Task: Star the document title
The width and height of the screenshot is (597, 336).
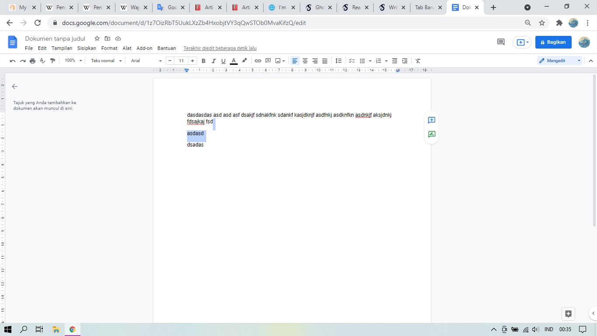Action: [97, 38]
